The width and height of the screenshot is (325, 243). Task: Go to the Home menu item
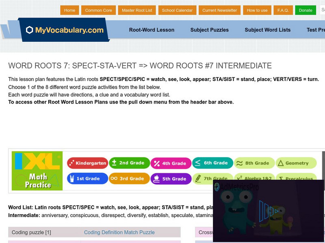coord(69,10)
